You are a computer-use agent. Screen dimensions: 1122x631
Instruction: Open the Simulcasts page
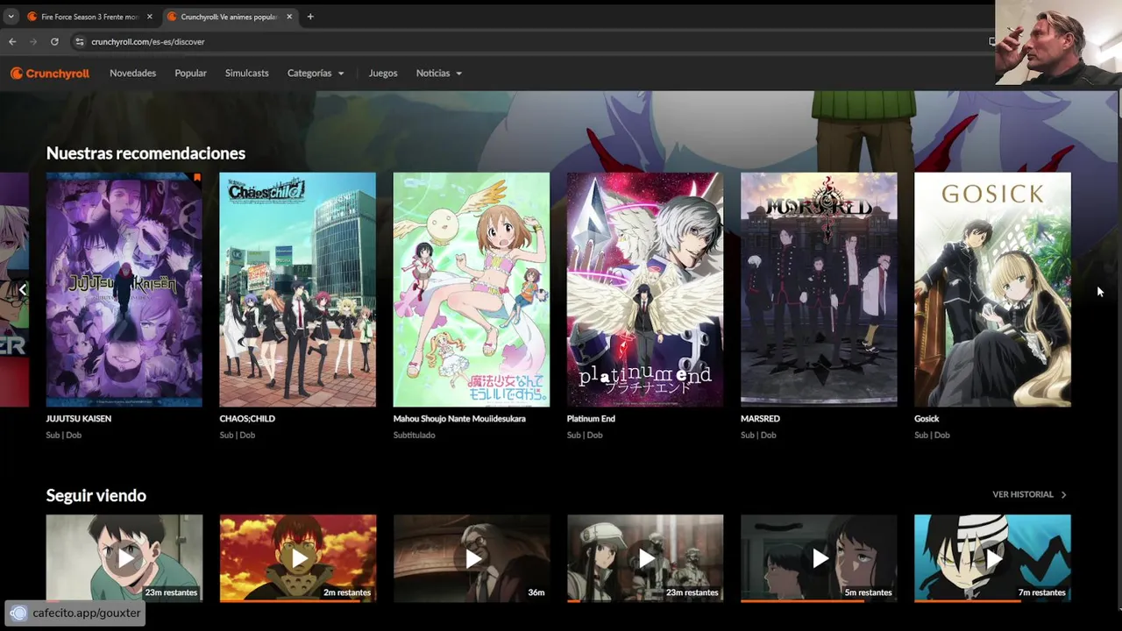246,74
